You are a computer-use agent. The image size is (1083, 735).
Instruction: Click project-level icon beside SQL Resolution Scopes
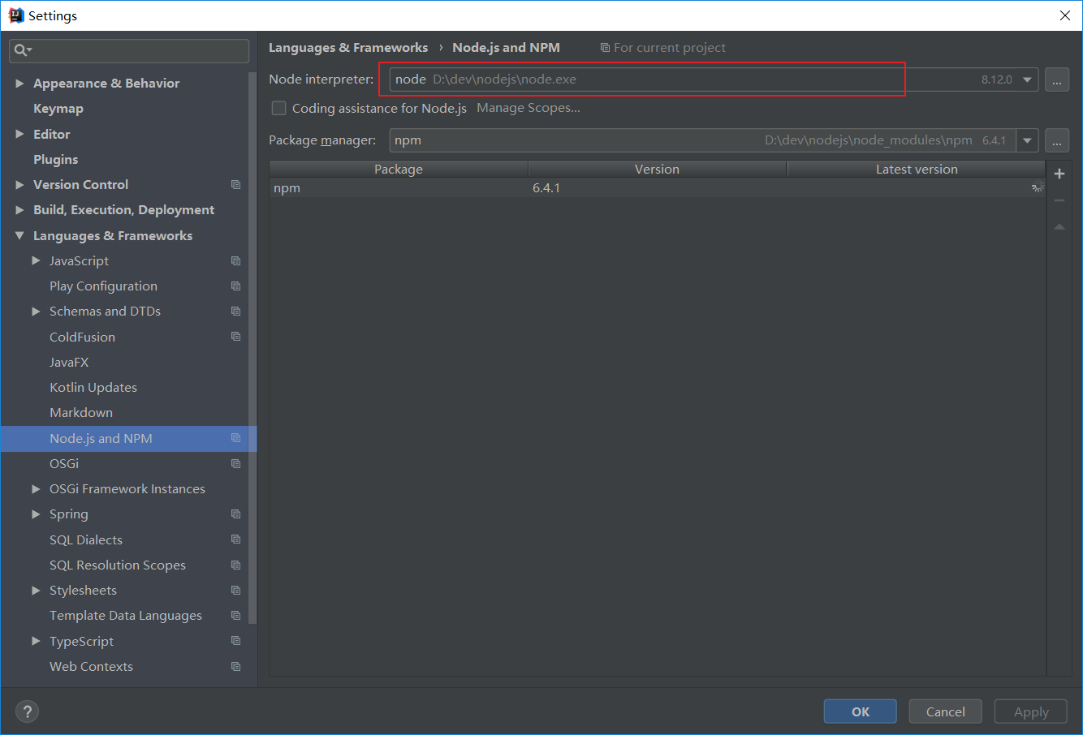(x=235, y=565)
